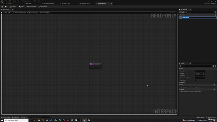Toggle Details property matrix view icon
The image size is (217, 122).
[x=214, y=66]
